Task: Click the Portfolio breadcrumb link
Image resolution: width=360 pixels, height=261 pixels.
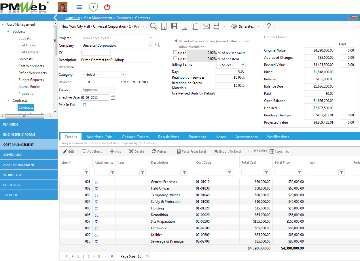Action: click(x=73, y=18)
